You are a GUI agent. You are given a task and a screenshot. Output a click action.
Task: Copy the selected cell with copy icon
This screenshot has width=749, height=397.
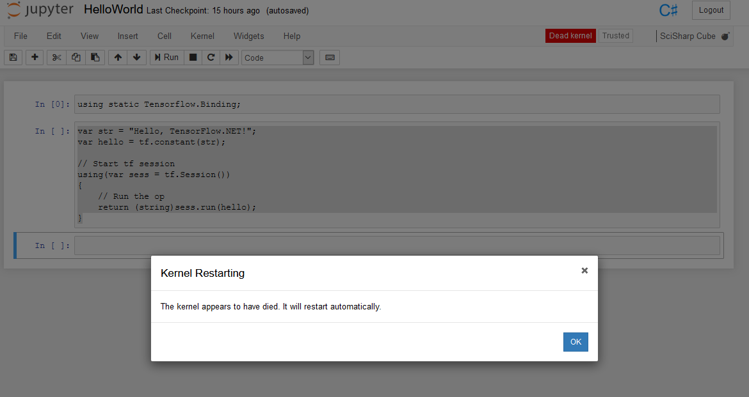(x=76, y=58)
